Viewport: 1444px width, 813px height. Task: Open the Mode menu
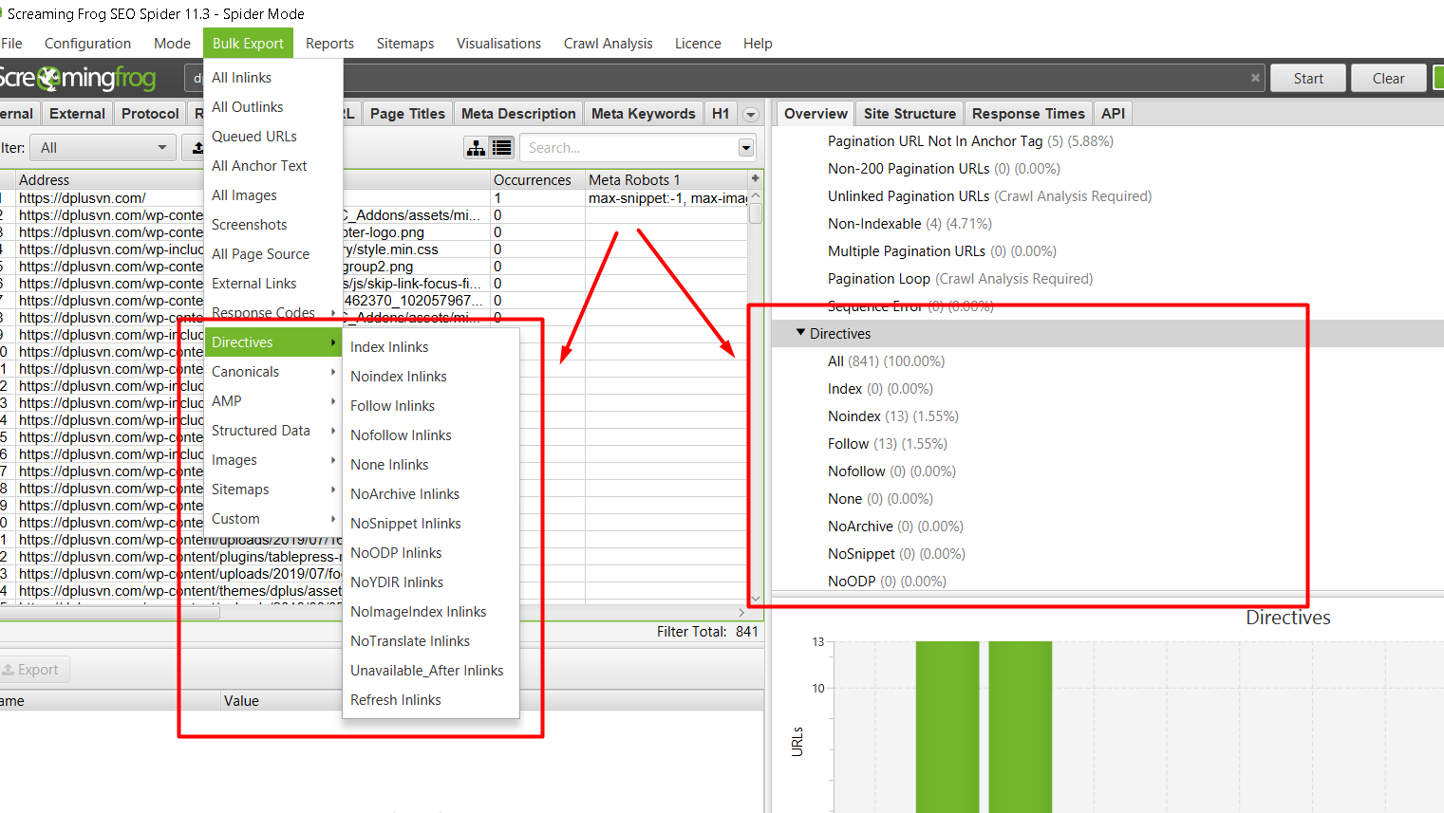pos(172,44)
